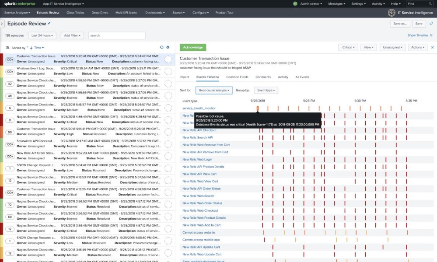Select the Solarwinds API Checkout episode checkbox
437x262 pixels.
click(168, 144)
